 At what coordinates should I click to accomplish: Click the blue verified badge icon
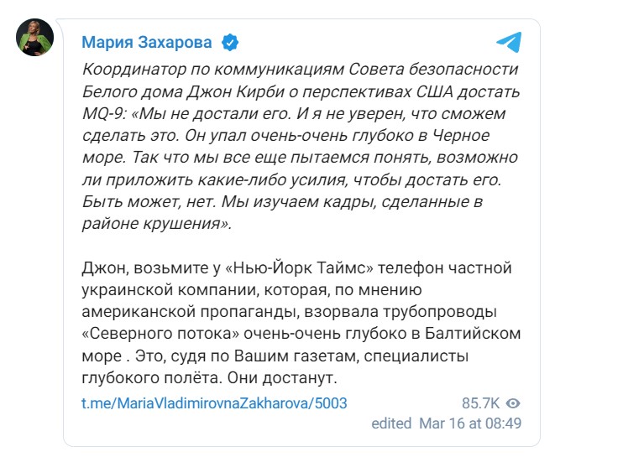point(229,41)
